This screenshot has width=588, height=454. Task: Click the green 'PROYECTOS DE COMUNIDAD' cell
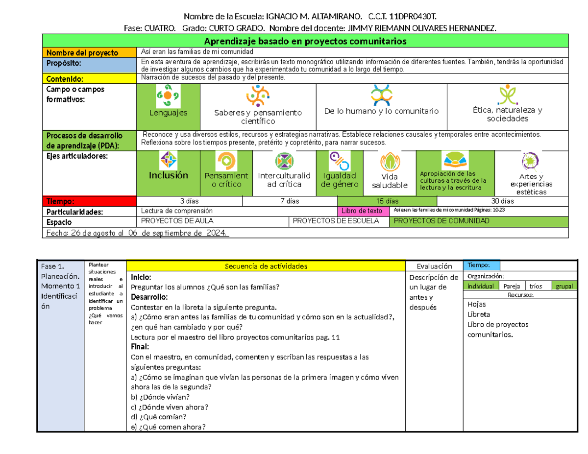tap(479, 221)
